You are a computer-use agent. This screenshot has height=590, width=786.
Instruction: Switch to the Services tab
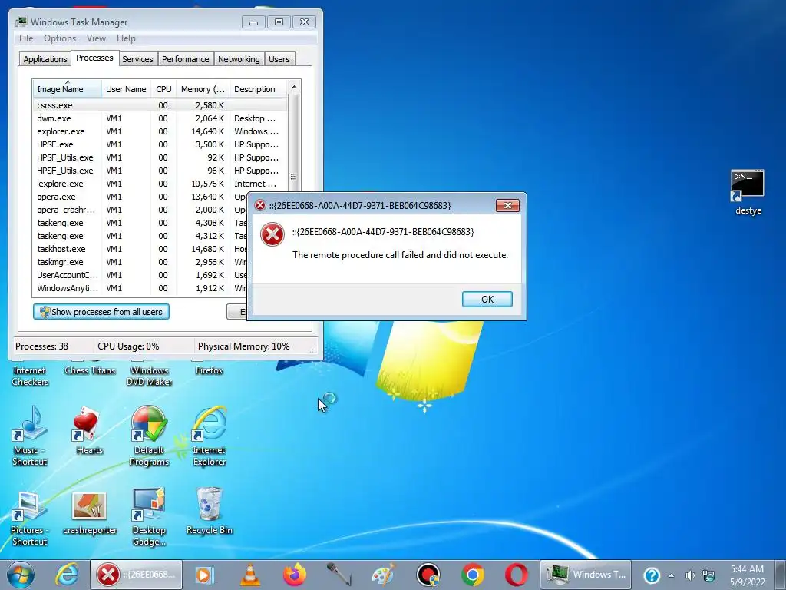pyautogui.click(x=137, y=59)
